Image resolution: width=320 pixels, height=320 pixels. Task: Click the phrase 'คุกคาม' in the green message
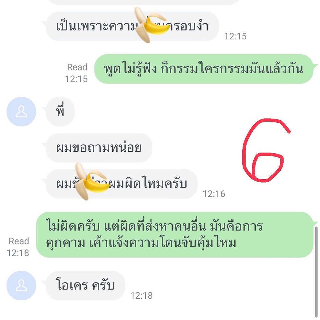click(x=65, y=243)
